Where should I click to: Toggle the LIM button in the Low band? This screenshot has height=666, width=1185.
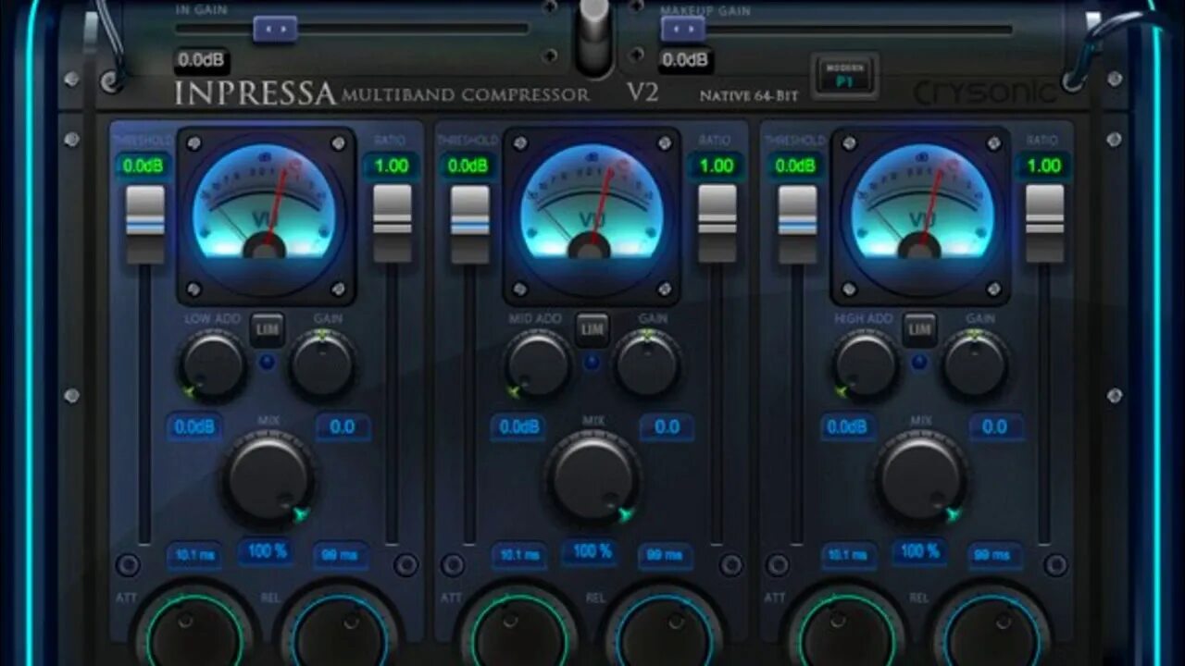coord(267,329)
